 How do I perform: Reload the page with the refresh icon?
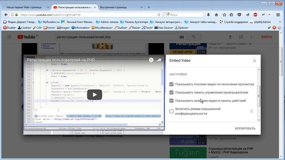pyautogui.click(x=159, y=15)
